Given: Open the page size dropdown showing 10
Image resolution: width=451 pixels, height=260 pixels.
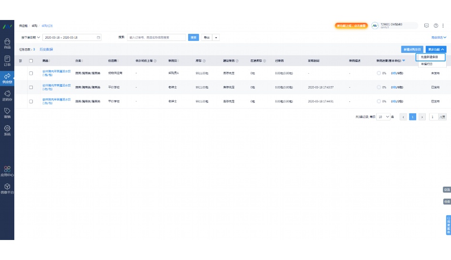Looking at the screenshot, I should (383, 117).
